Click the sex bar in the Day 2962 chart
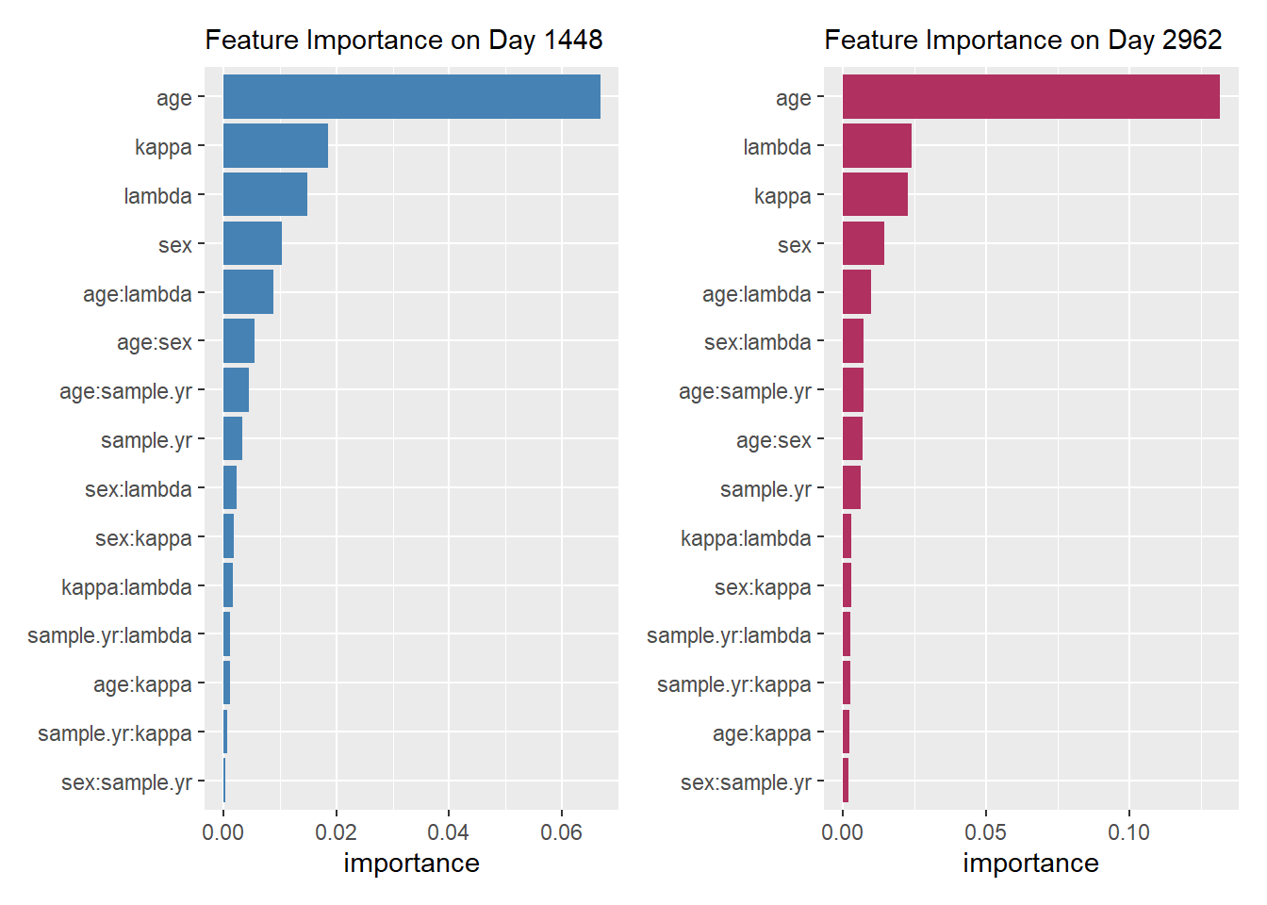The image size is (1267, 905). point(863,243)
